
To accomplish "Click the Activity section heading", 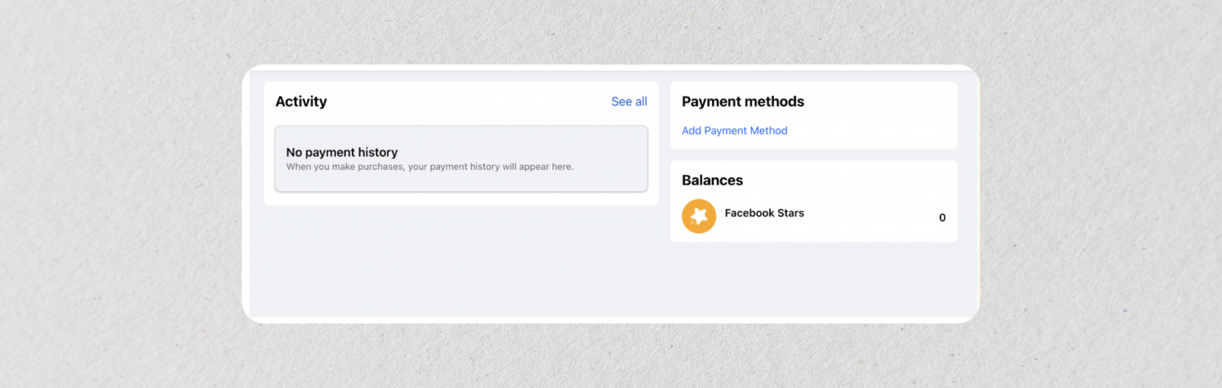I will click(x=301, y=102).
